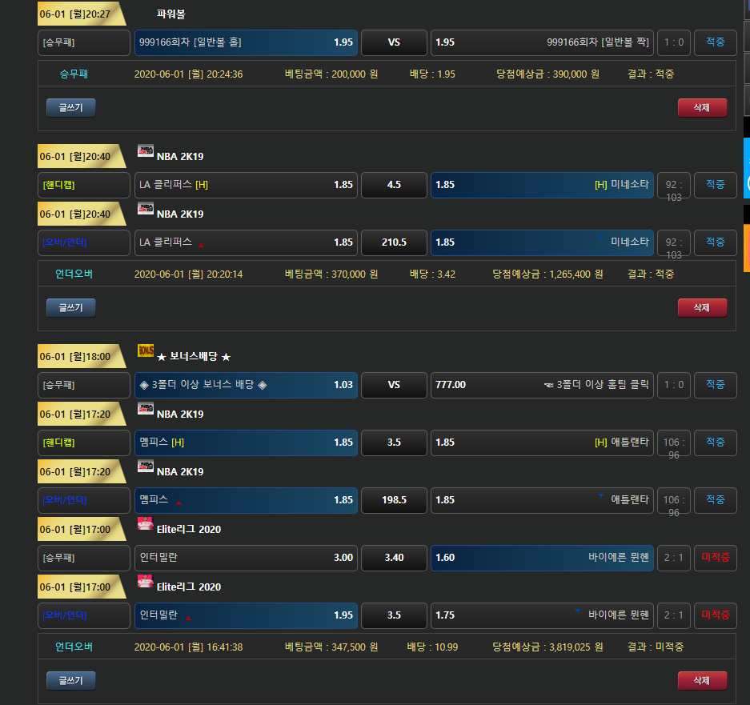Viewport: 750px width, 705px height.
Task: Click the 3.40 draw odds cell
Action: (x=394, y=558)
